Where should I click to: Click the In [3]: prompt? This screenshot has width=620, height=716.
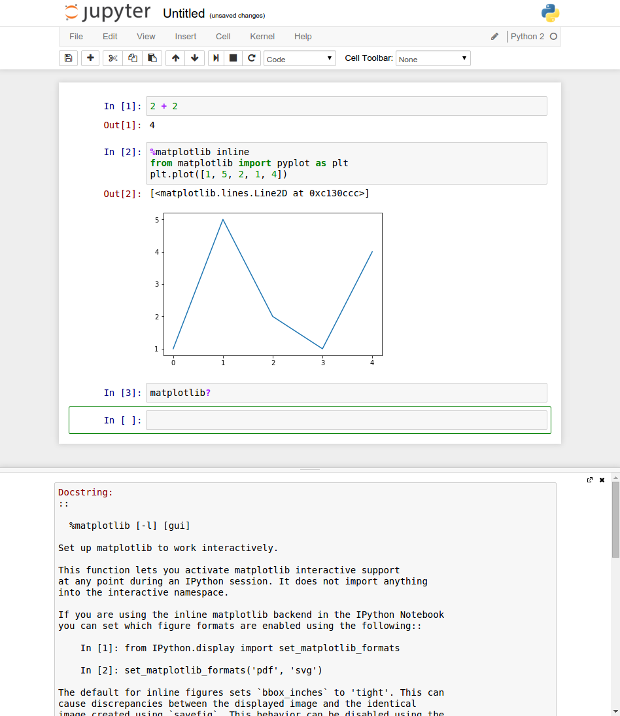(x=122, y=393)
